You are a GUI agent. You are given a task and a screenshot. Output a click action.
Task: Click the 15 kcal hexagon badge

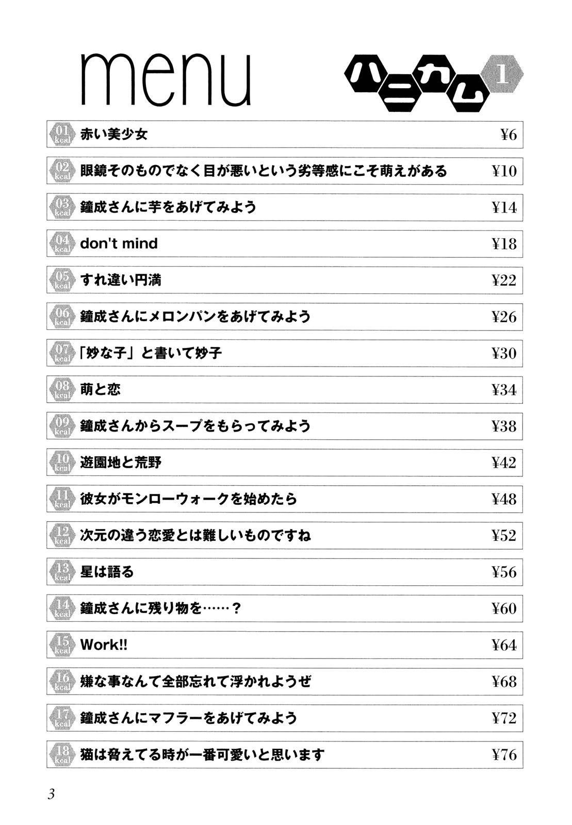tap(62, 645)
